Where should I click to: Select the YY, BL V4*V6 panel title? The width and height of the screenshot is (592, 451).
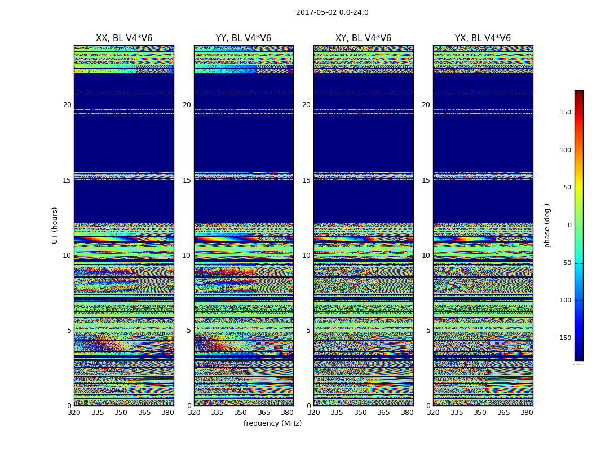pos(244,38)
